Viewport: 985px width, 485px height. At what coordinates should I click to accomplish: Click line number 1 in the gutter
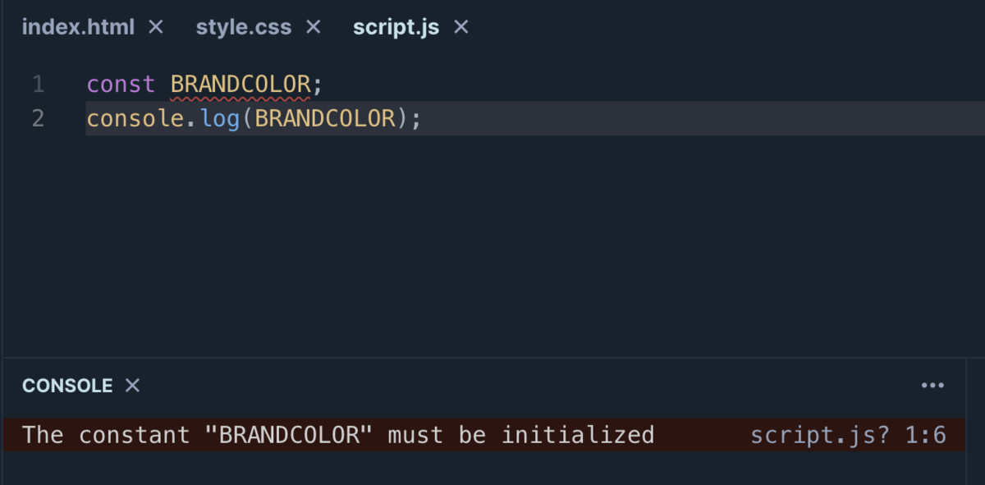[37, 83]
